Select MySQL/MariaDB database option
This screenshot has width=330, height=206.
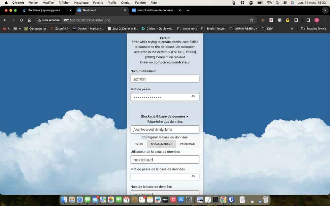point(161,144)
